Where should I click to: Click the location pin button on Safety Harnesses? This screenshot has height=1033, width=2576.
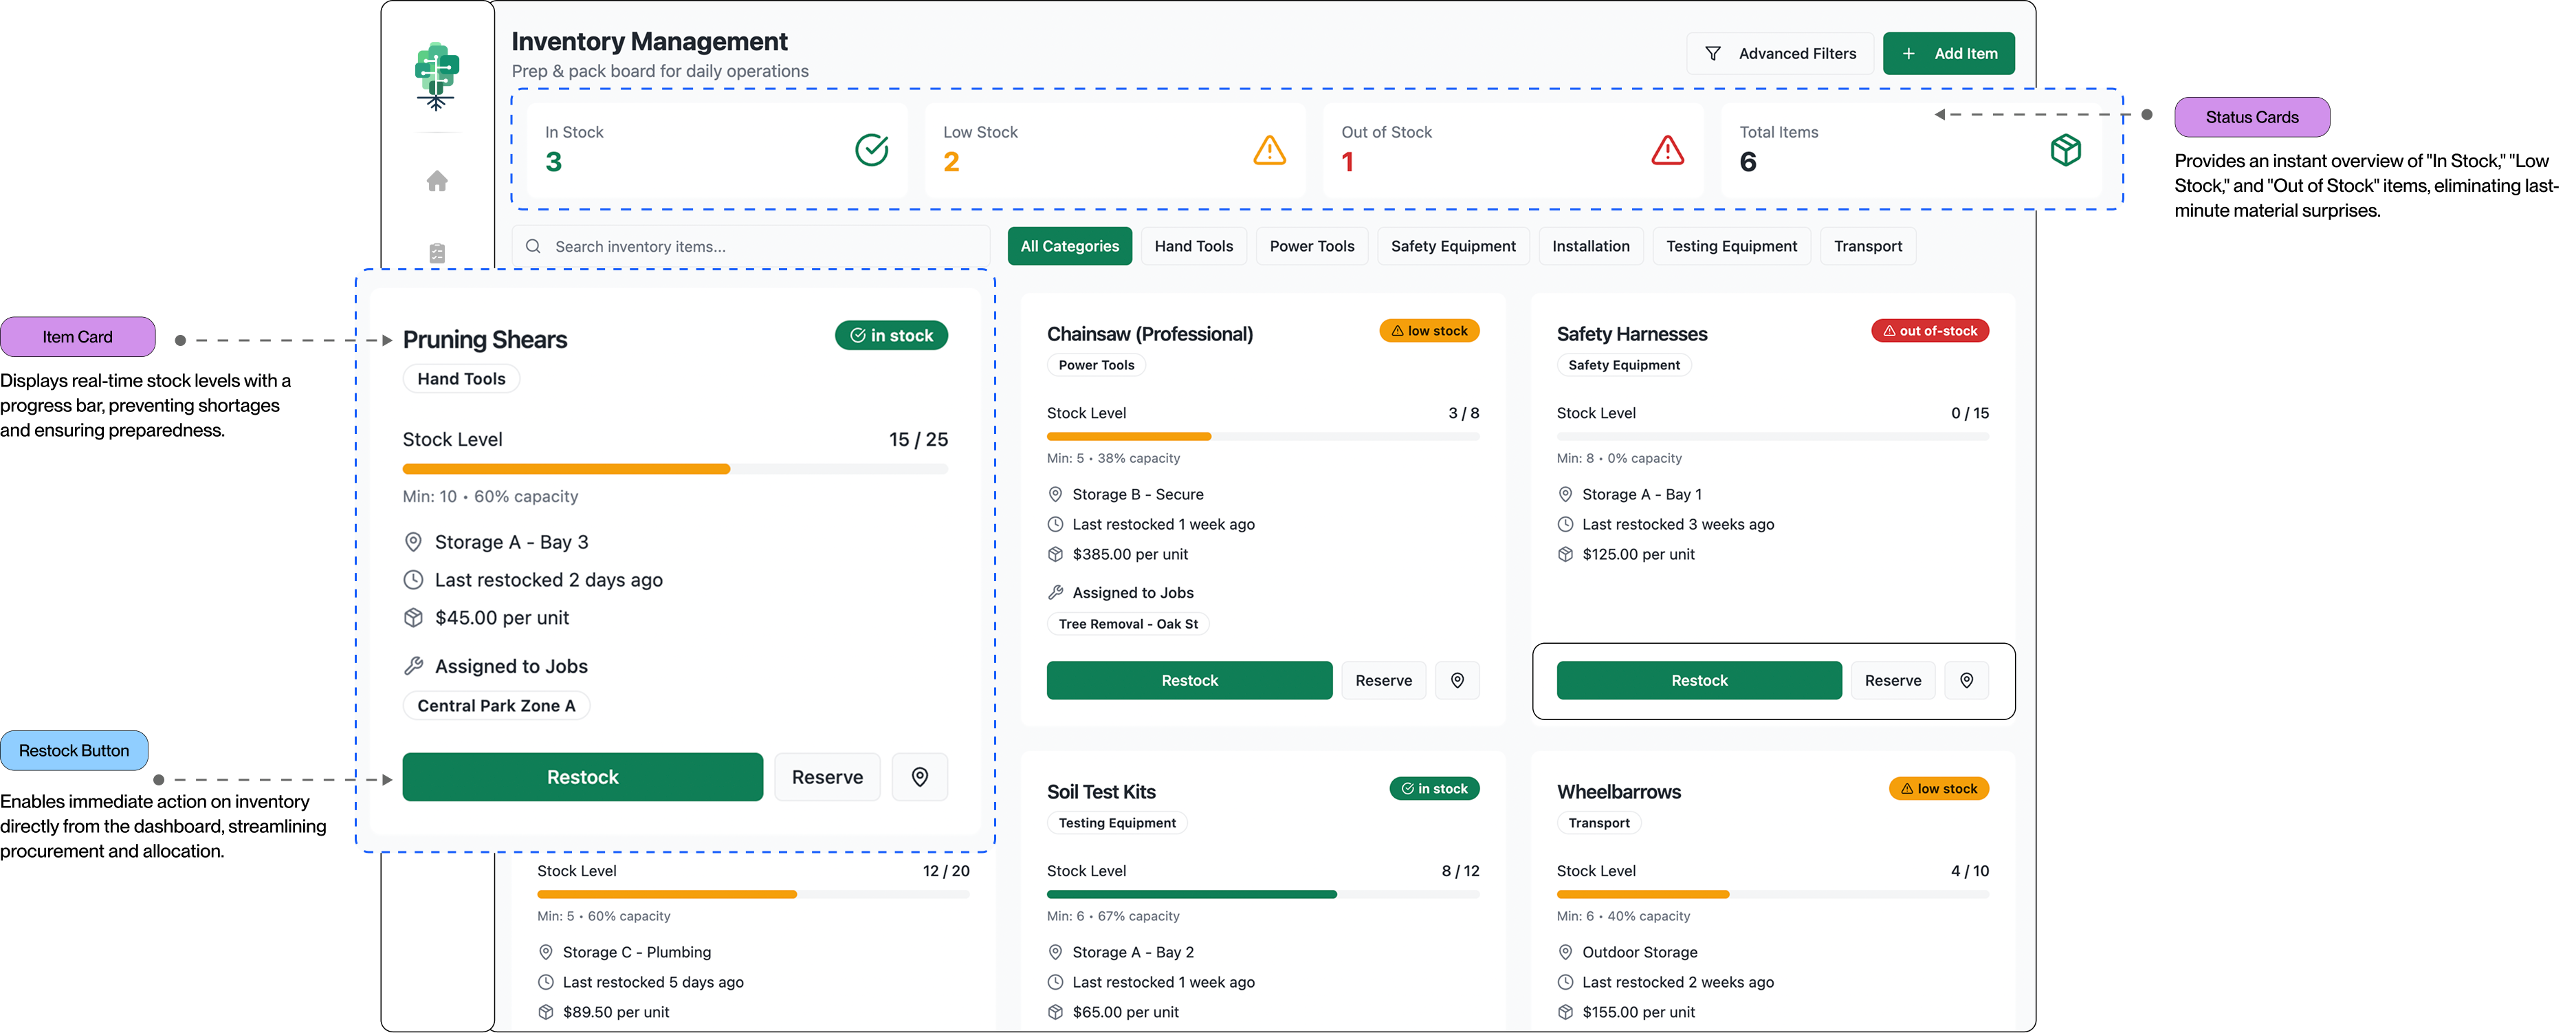pos(1966,681)
